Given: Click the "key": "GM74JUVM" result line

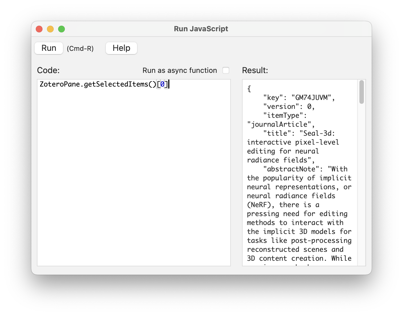Looking at the screenshot, I should (299, 98).
